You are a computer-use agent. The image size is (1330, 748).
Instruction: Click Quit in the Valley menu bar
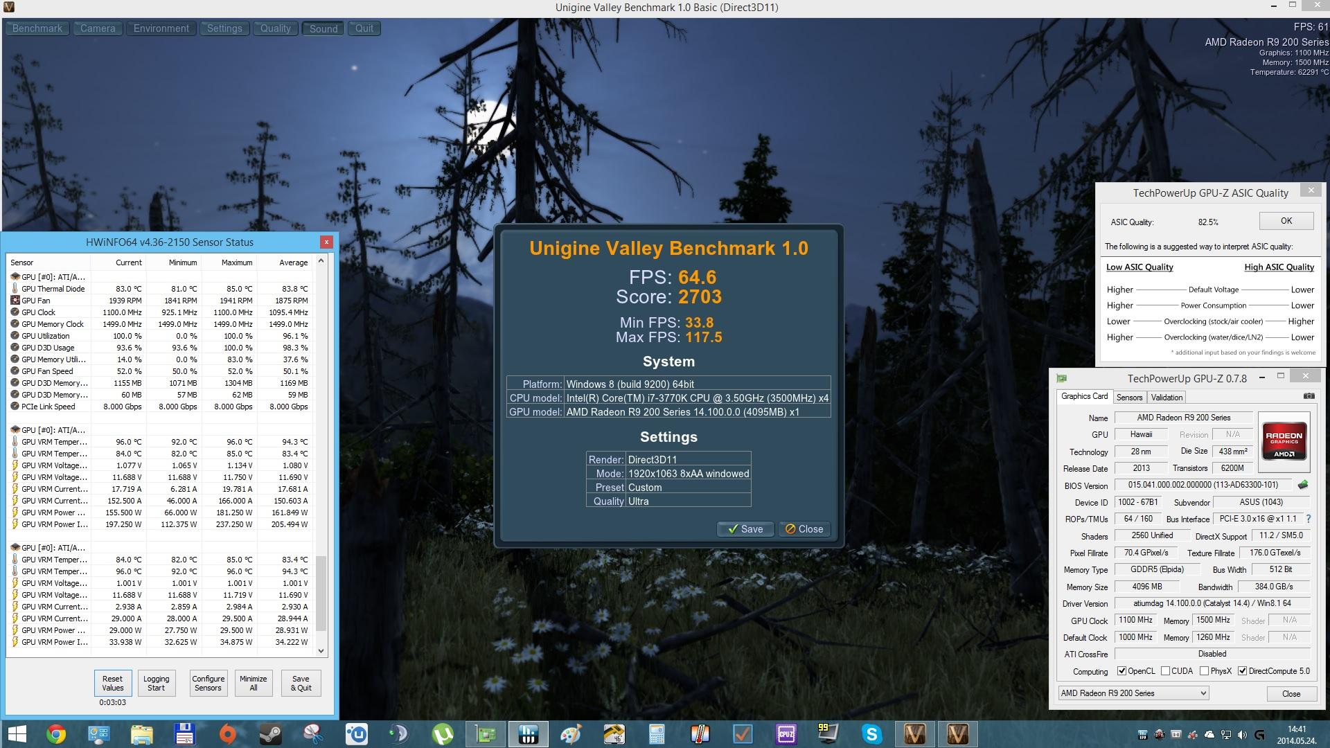(x=364, y=28)
